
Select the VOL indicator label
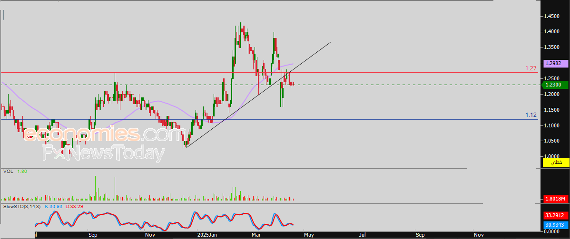[9, 171]
